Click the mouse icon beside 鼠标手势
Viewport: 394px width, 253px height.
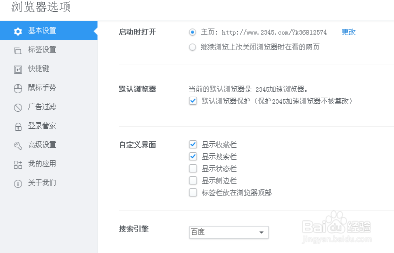(x=18, y=89)
